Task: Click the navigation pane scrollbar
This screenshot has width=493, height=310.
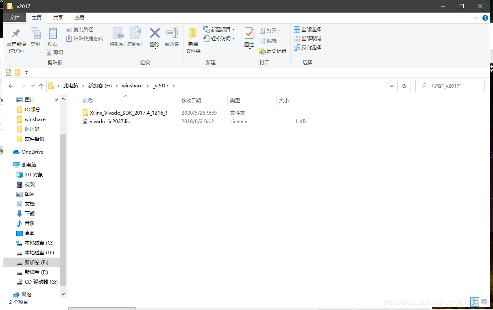Action: tap(63, 183)
